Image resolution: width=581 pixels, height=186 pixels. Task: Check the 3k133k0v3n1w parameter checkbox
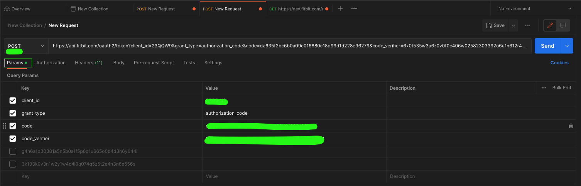(13, 164)
